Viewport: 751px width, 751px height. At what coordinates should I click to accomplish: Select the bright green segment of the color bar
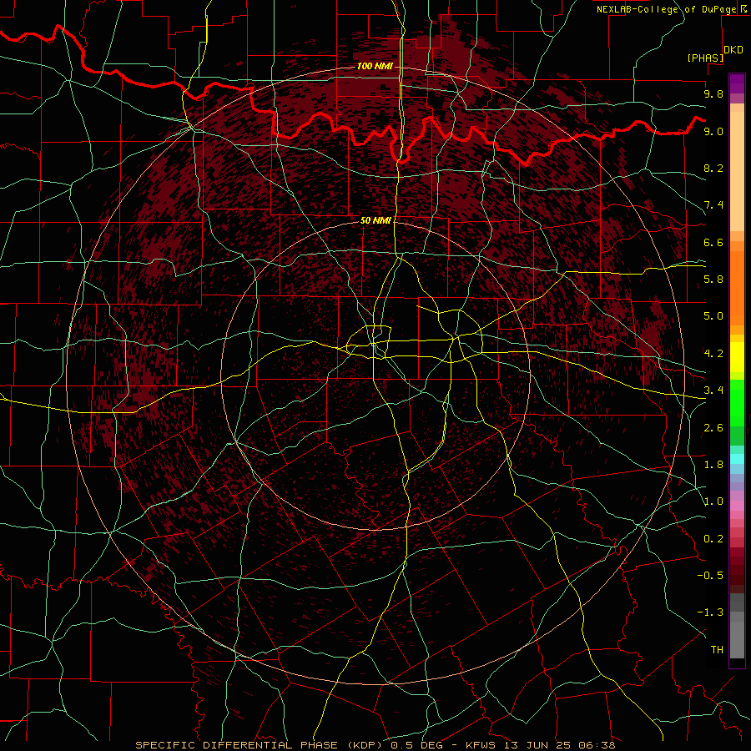[x=737, y=403]
